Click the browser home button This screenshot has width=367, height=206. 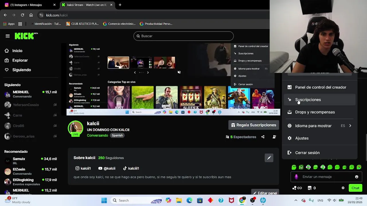31,15
